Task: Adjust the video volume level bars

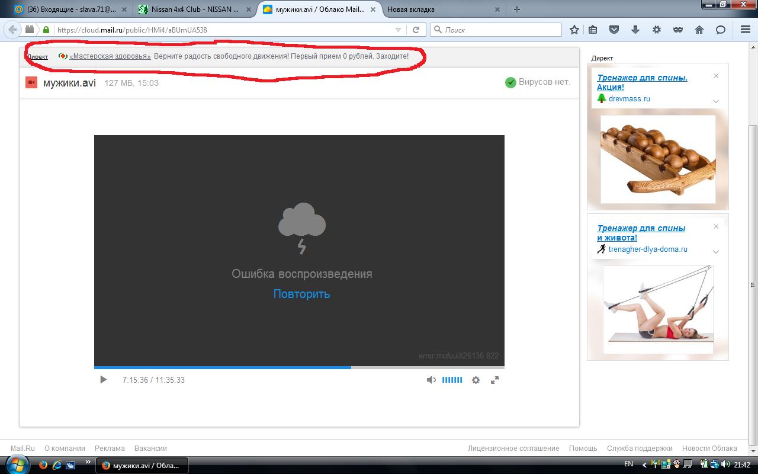Action: (452, 380)
